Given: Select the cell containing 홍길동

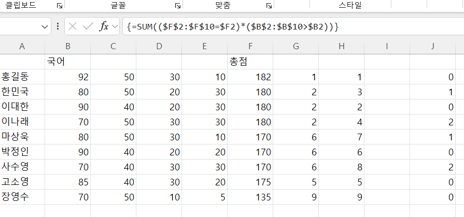Looking at the screenshot, I should 22,77.
